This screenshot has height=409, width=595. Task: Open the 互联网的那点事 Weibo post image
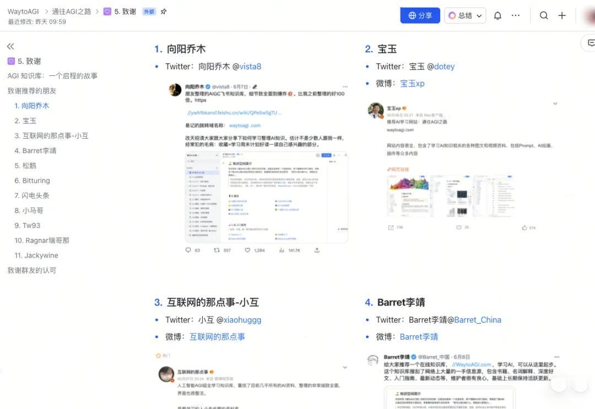point(252,380)
